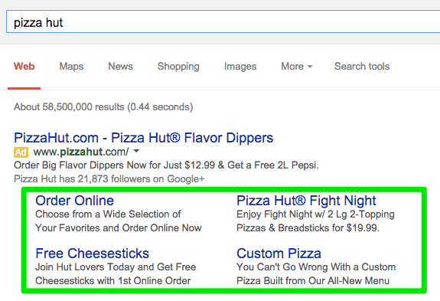Click "Choose from a Wide Selection of" text

point(108,214)
